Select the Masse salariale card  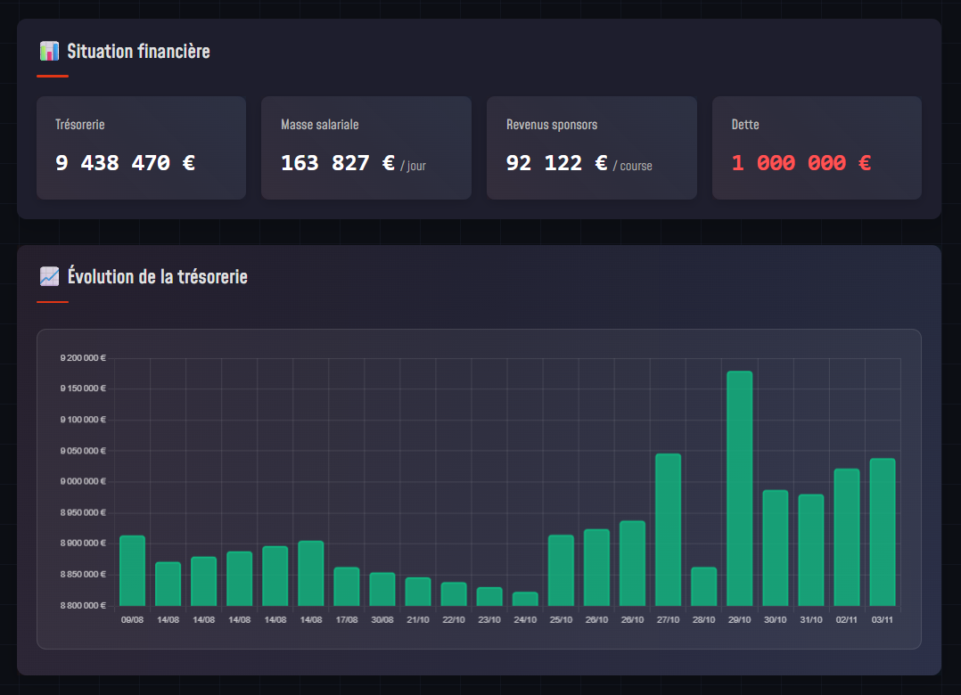366,148
